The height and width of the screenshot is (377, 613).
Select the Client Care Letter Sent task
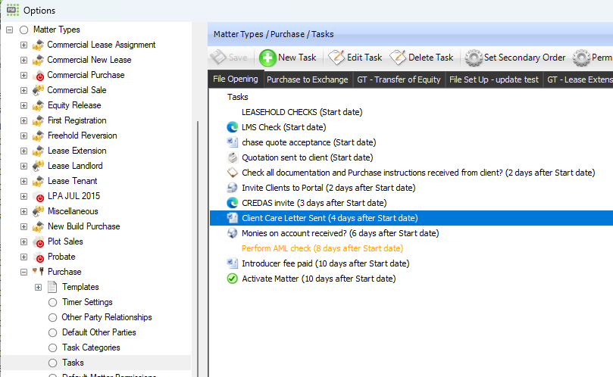coord(411,218)
